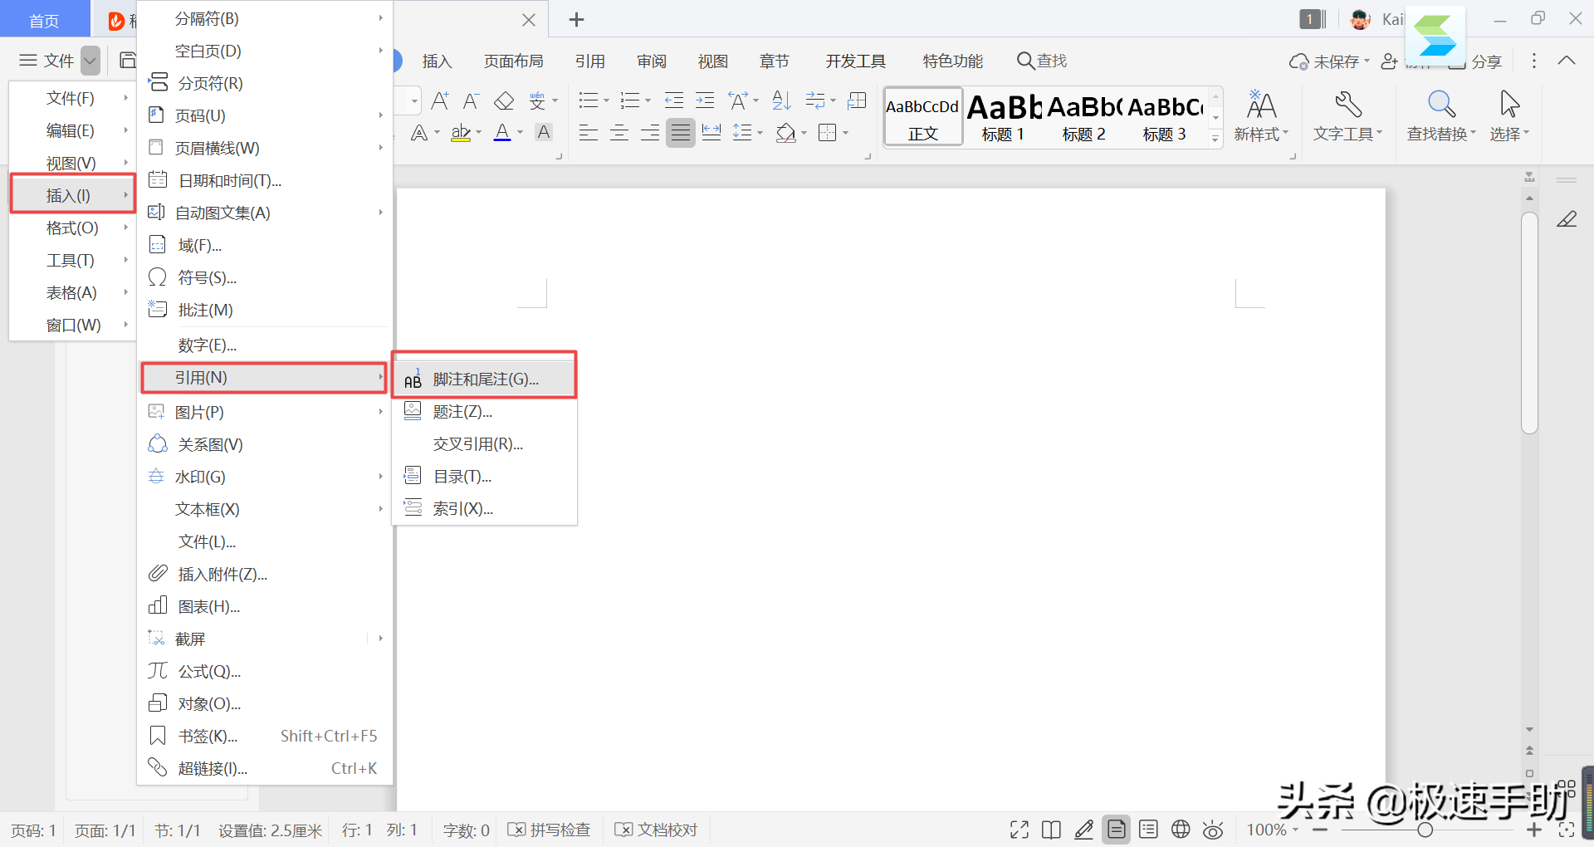Click the decrease font size icon
Viewport: 1594px width, 847px height.
pyautogui.click(x=471, y=101)
